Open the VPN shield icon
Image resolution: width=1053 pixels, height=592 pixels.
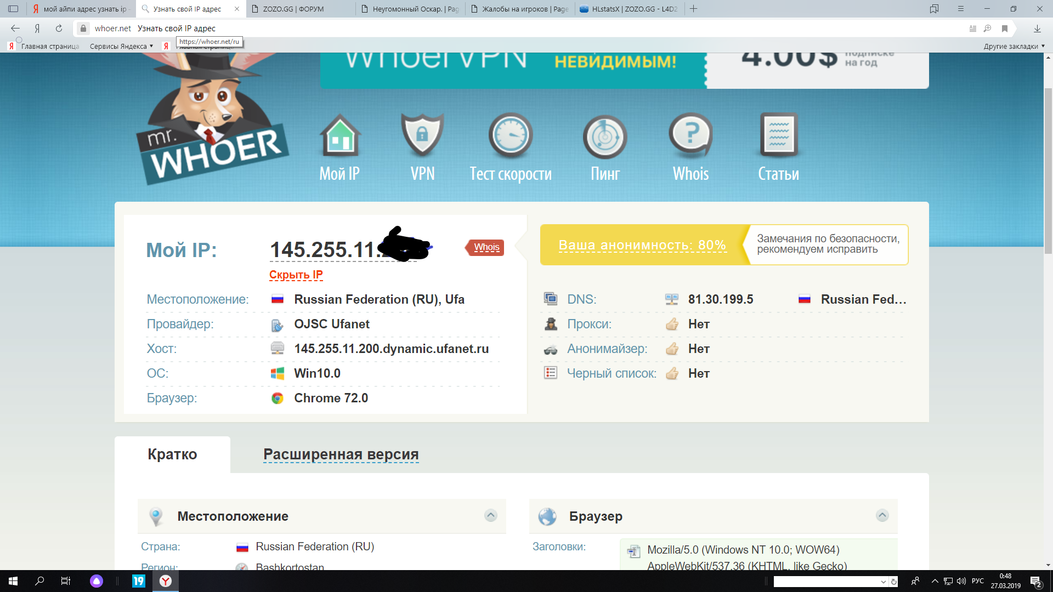(x=422, y=135)
